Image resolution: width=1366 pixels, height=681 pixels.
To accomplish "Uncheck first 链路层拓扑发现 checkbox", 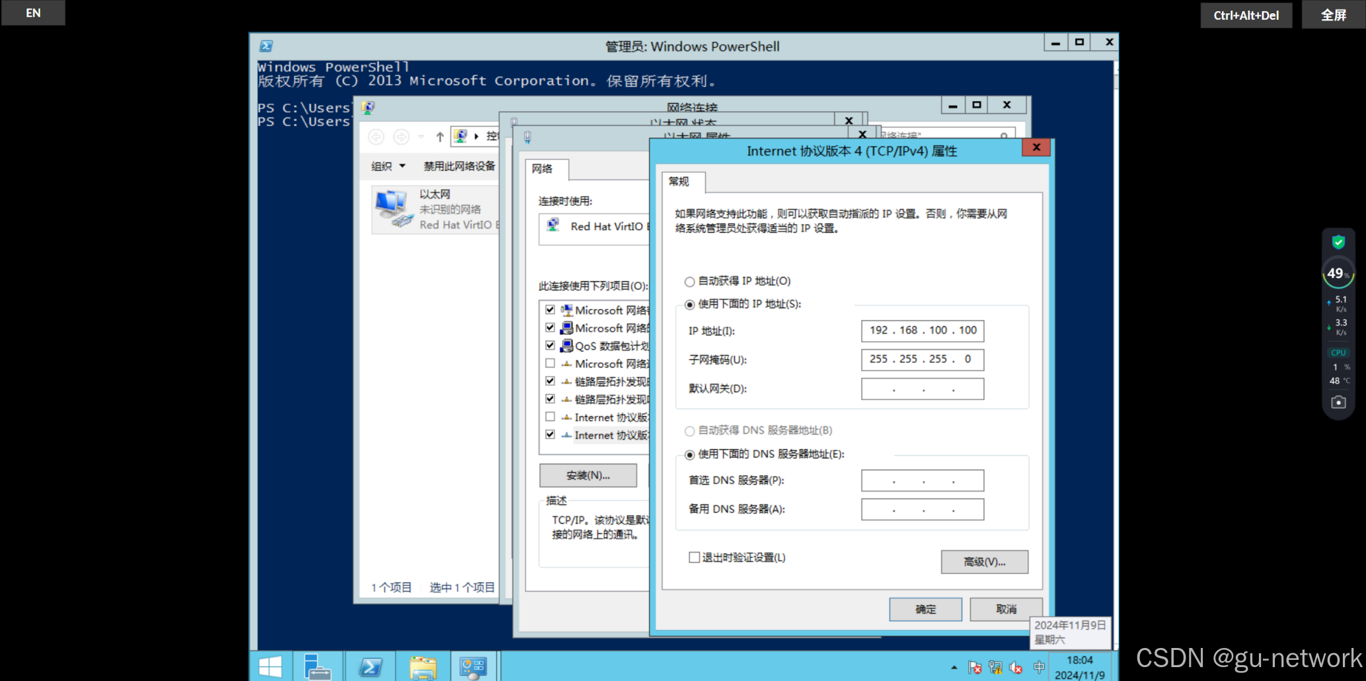I will [550, 380].
